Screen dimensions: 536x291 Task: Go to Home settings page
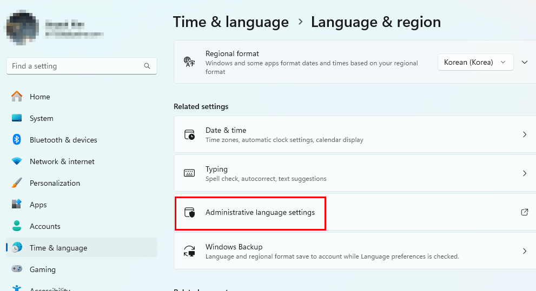pos(81,97)
